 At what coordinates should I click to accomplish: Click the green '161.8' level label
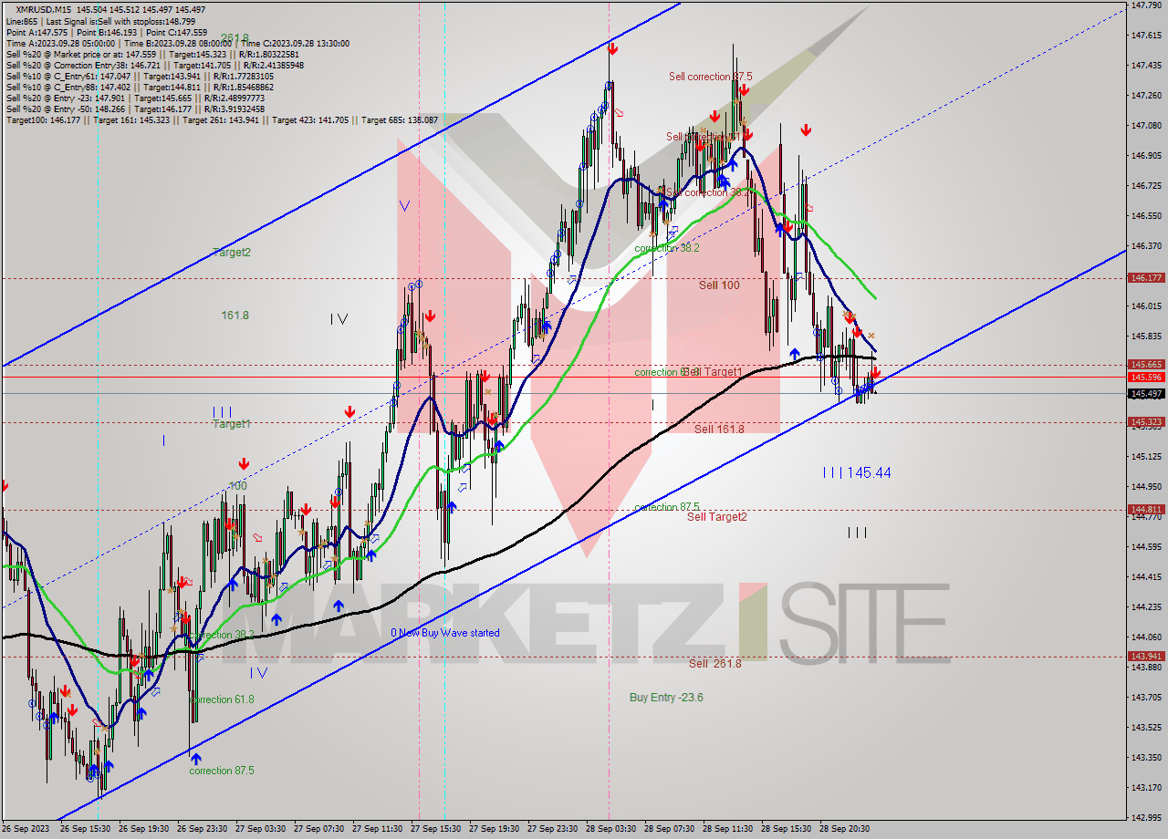pyautogui.click(x=235, y=316)
